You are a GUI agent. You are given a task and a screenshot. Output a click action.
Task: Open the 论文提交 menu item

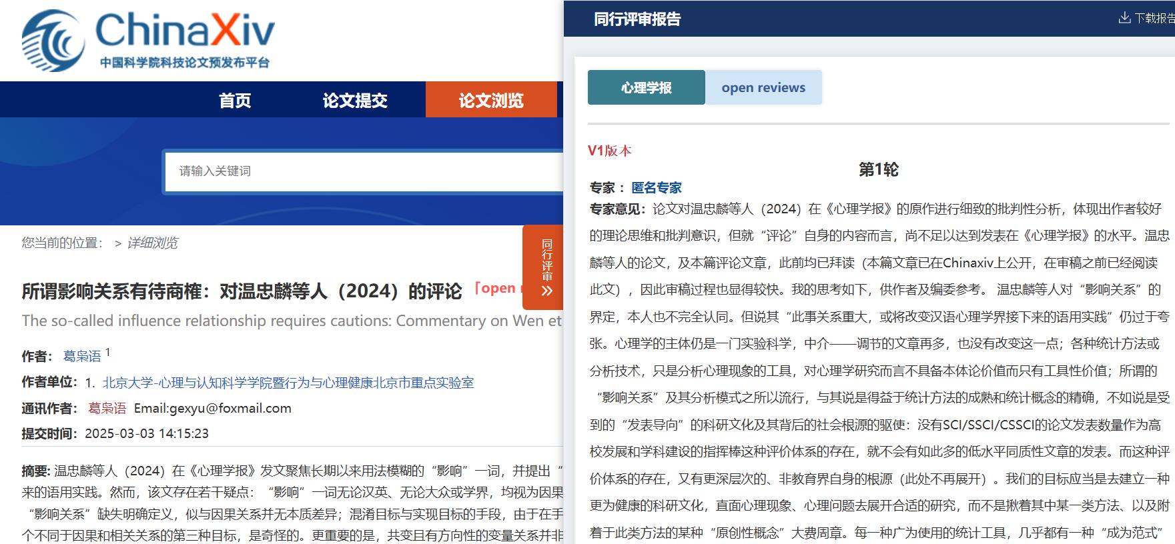[x=355, y=100]
